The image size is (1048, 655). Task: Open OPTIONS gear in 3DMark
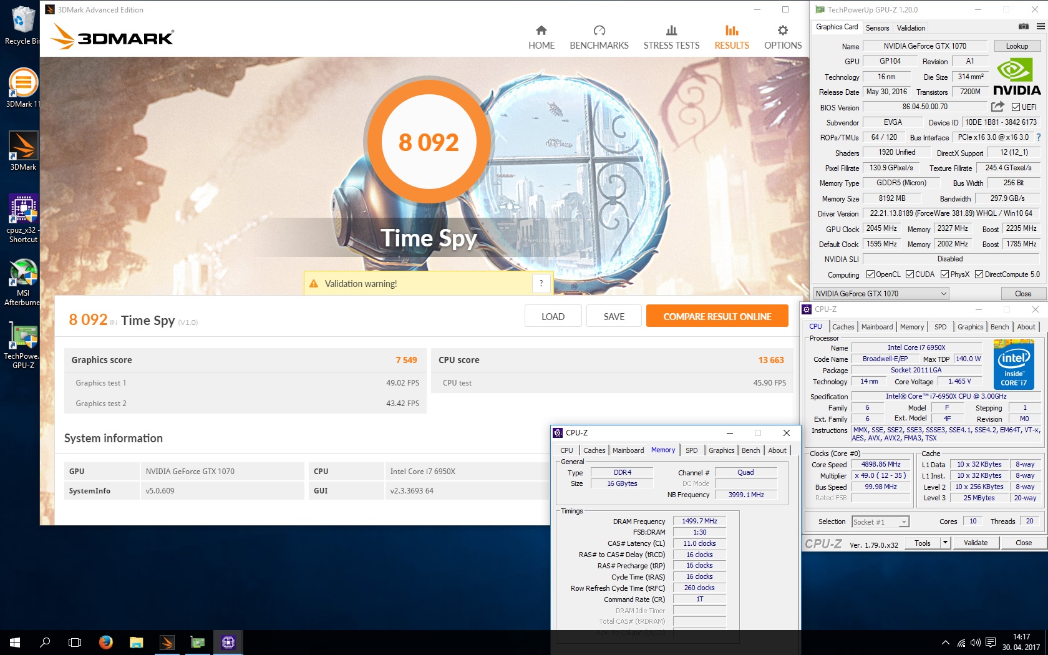tap(783, 38)
